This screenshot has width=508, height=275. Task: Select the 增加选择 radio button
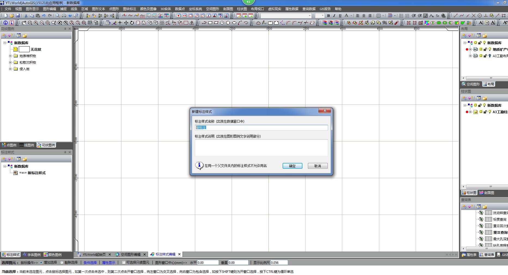pos(41,262)
